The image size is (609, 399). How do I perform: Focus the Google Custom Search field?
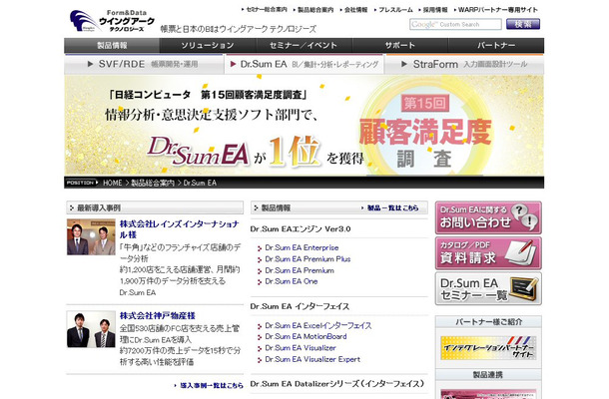click(x=455, y=24)
